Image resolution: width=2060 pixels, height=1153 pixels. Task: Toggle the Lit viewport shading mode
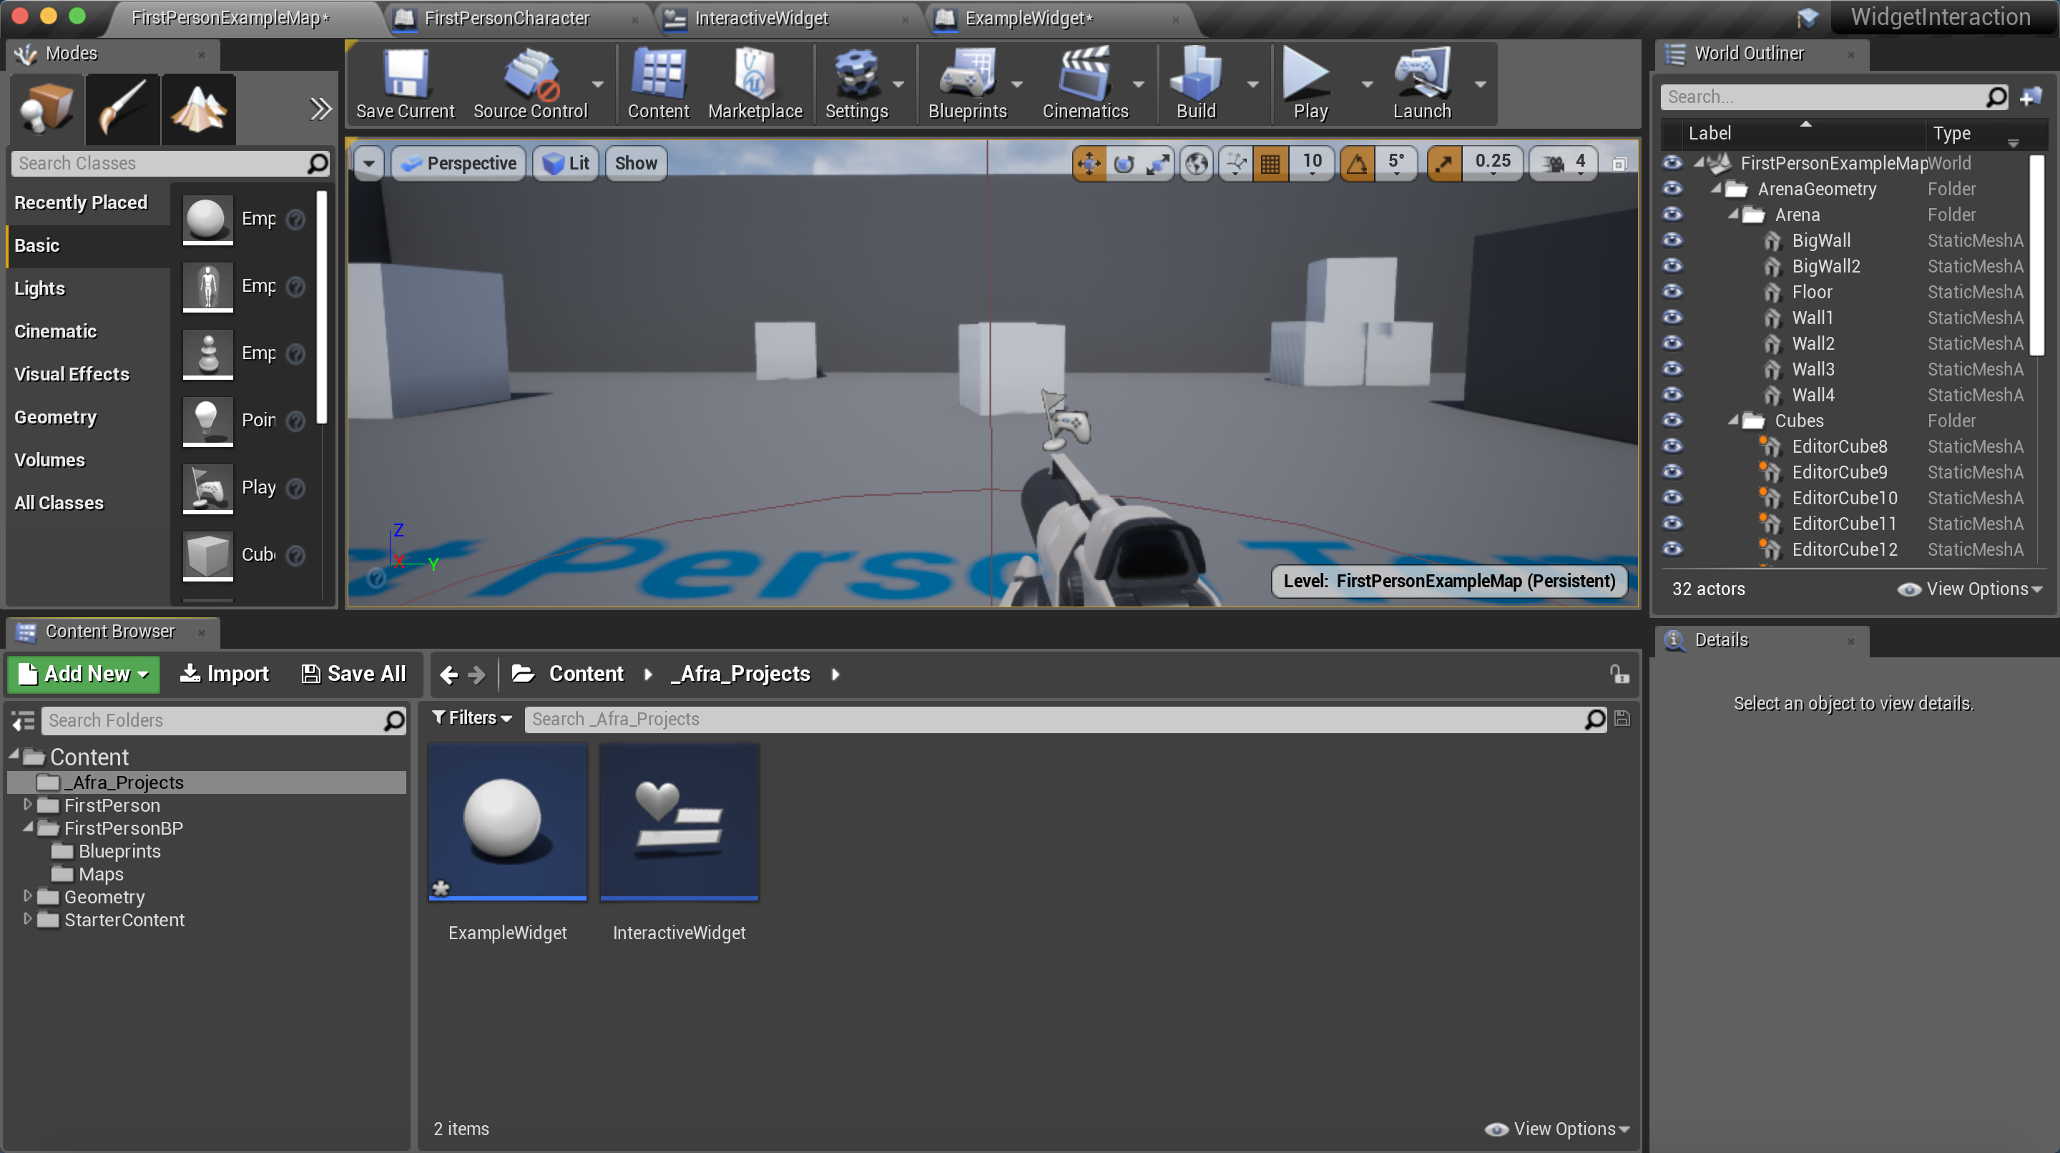tap(564, 163)
